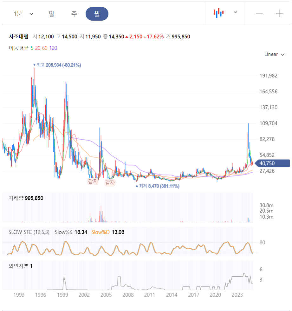Zoom in with the plus icon
The height and width of the screenshot is (311, 292).
coord(280,13)
